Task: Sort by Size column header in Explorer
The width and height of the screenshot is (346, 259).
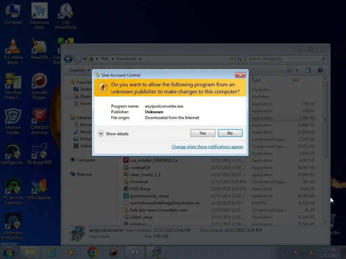Action: click(x=296, y=80)
